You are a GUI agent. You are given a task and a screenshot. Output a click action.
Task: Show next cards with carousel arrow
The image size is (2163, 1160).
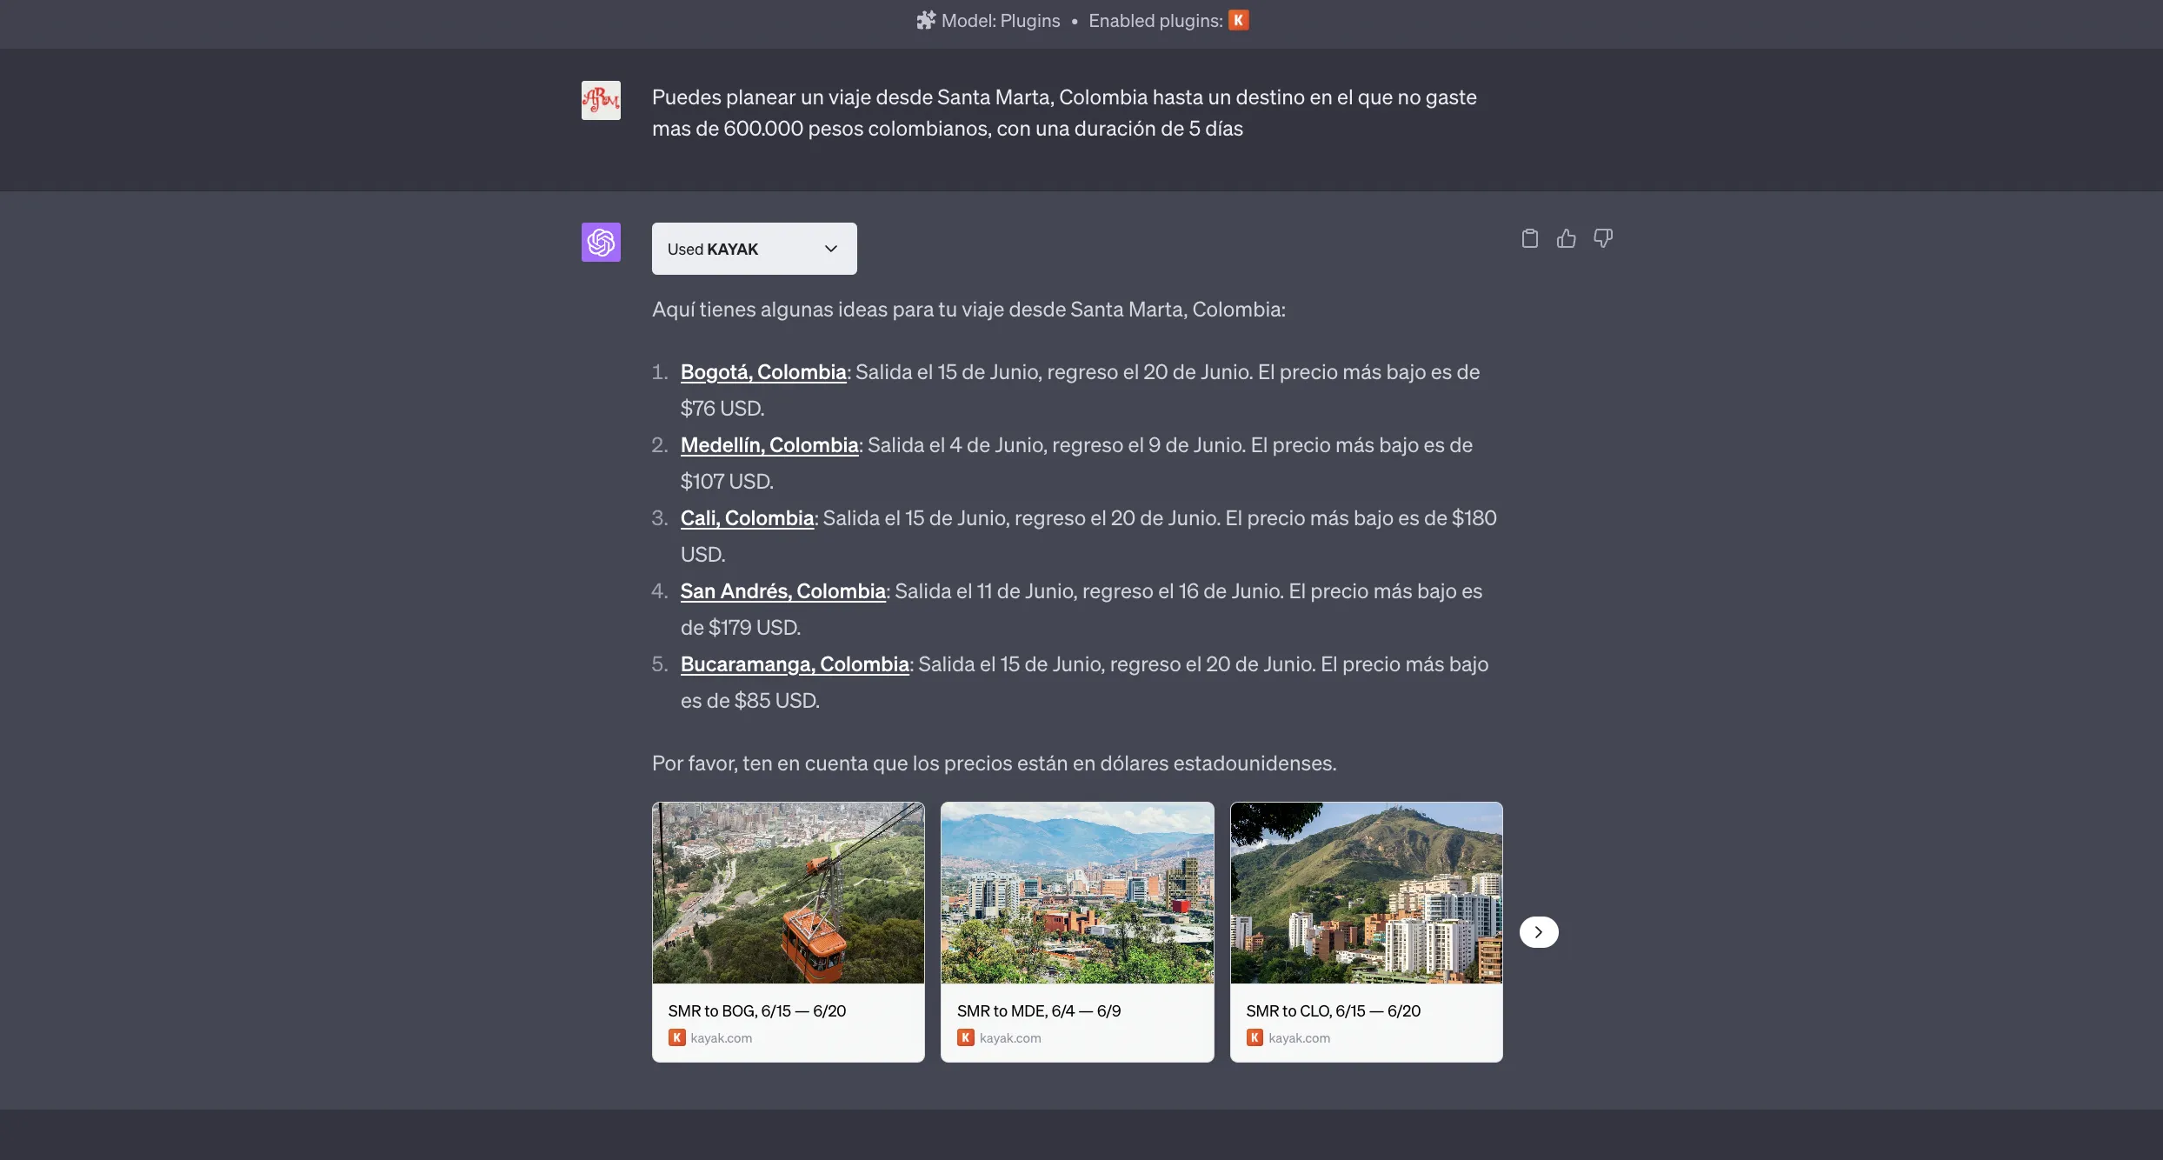click(x=1538, y=932)
